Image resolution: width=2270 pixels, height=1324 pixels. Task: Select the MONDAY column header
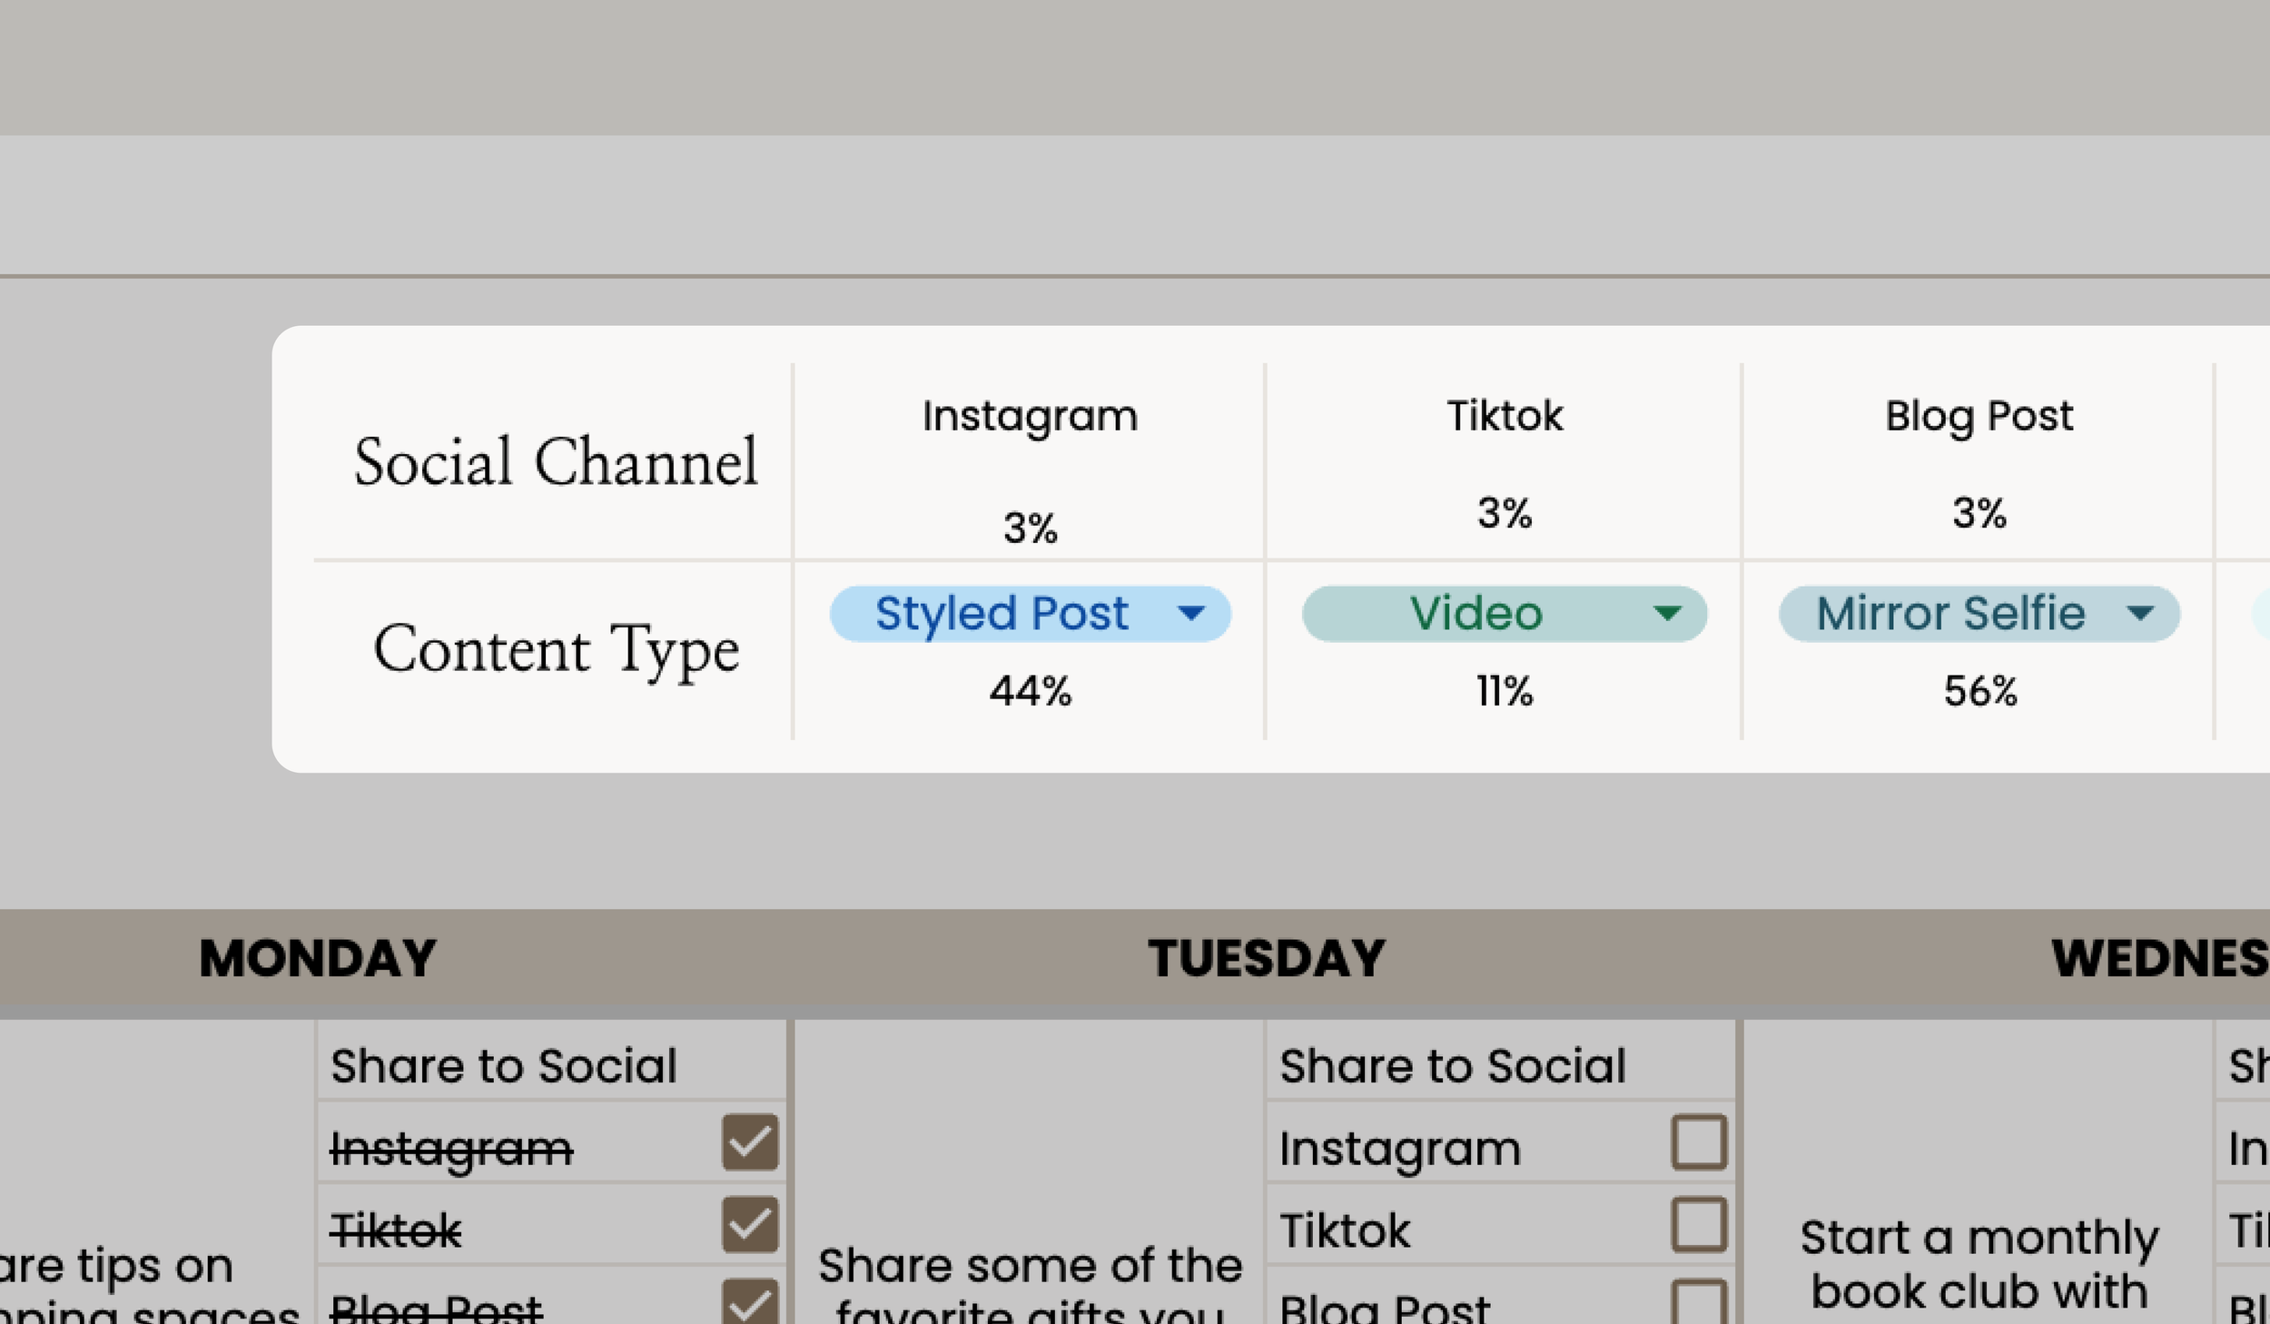(318, 959)
